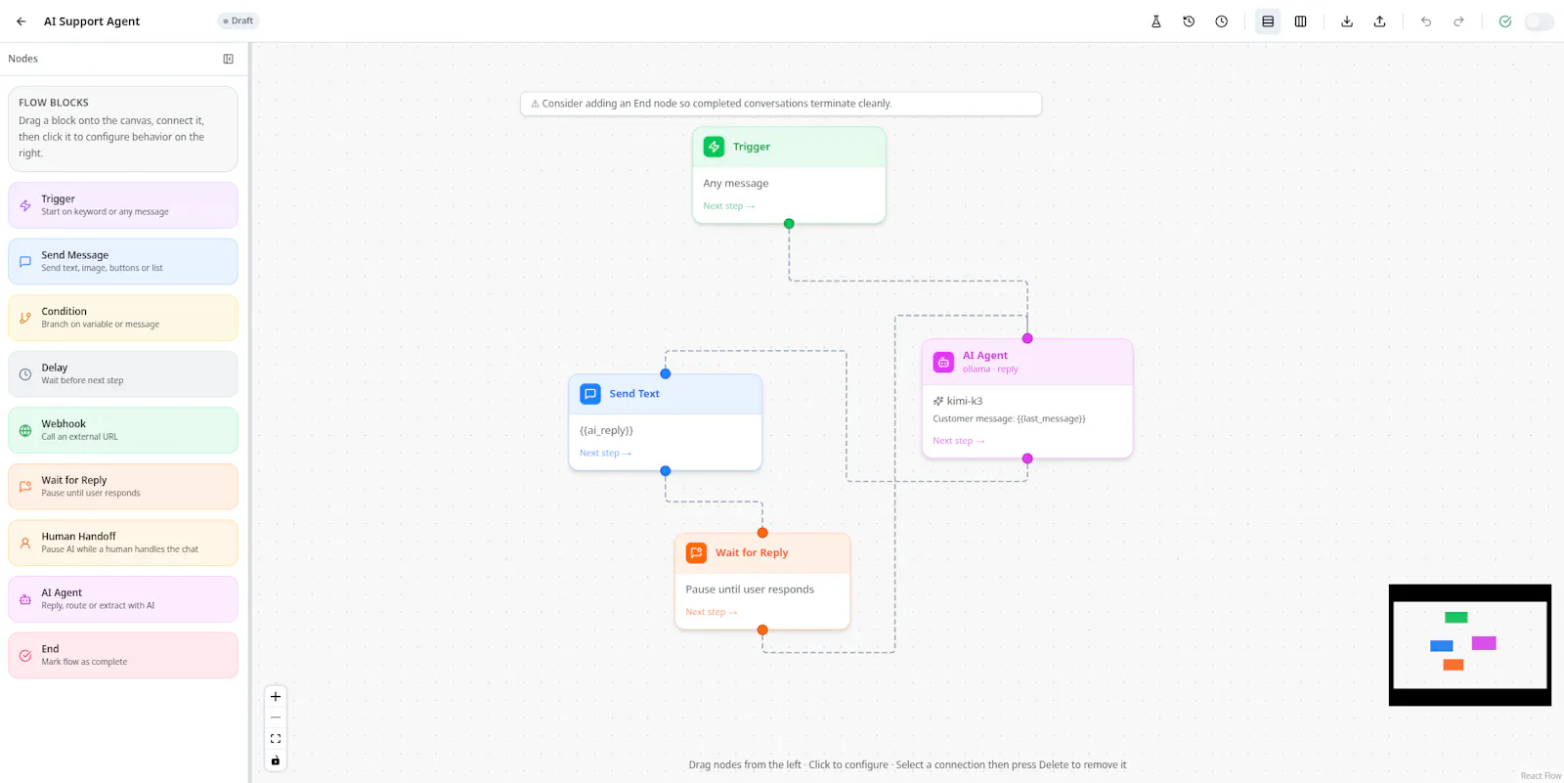Click the orange node in the minimap
This screenshot has height=783, width=1564.
point(1454,665)
